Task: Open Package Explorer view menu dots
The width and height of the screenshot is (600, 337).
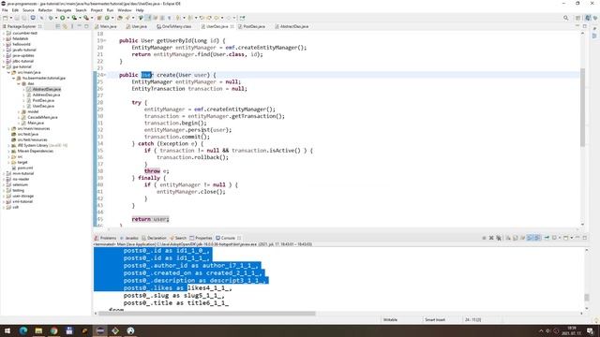Action: tap(72, 26)
